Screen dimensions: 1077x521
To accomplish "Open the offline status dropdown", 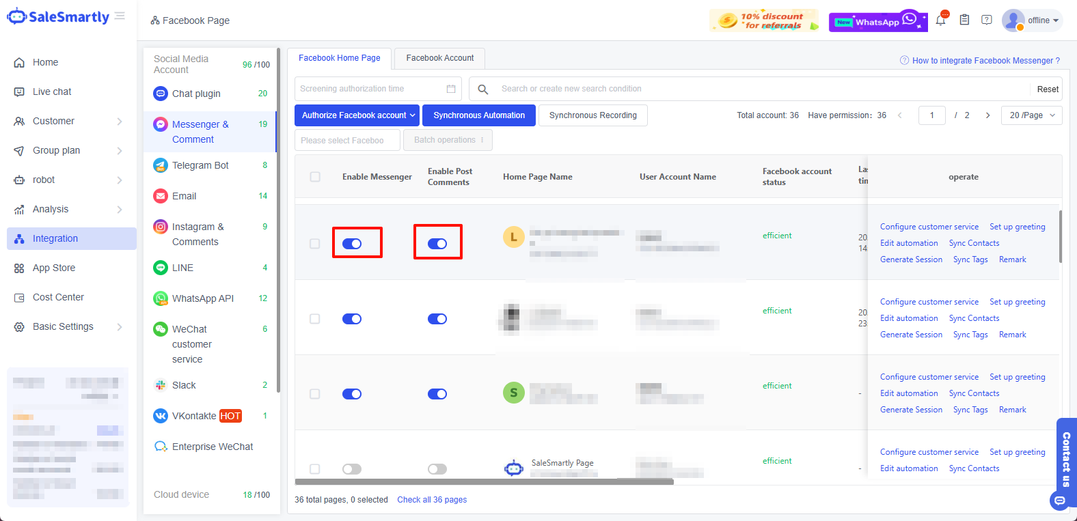I will (x=1043, y=20).
